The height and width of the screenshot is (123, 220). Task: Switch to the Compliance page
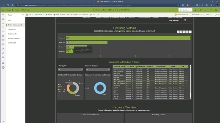click(12, 29)
